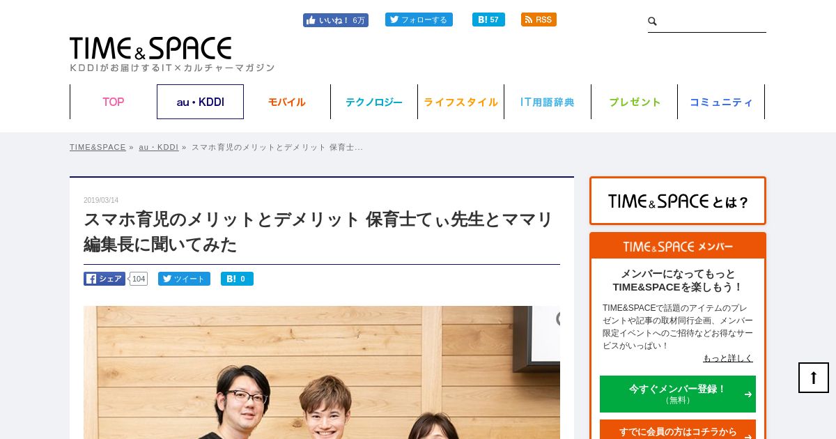Open the article header photo

pyautogui.click(x=322, y=372)
